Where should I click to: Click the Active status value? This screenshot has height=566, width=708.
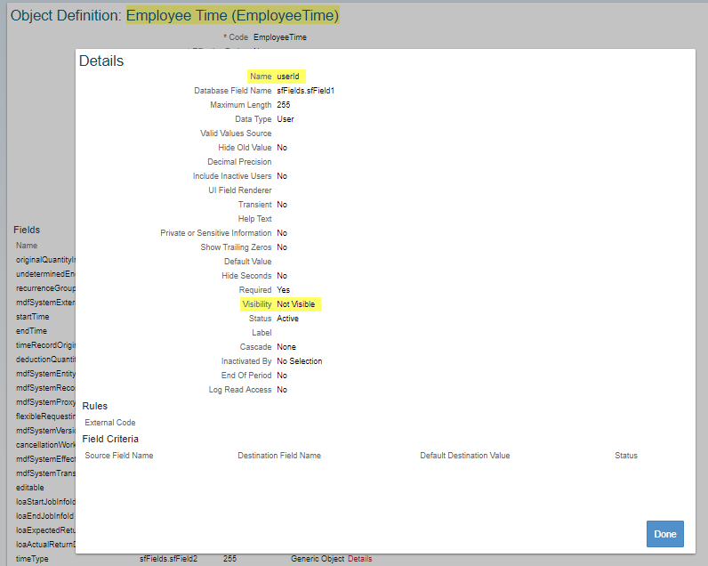point(287,319)
